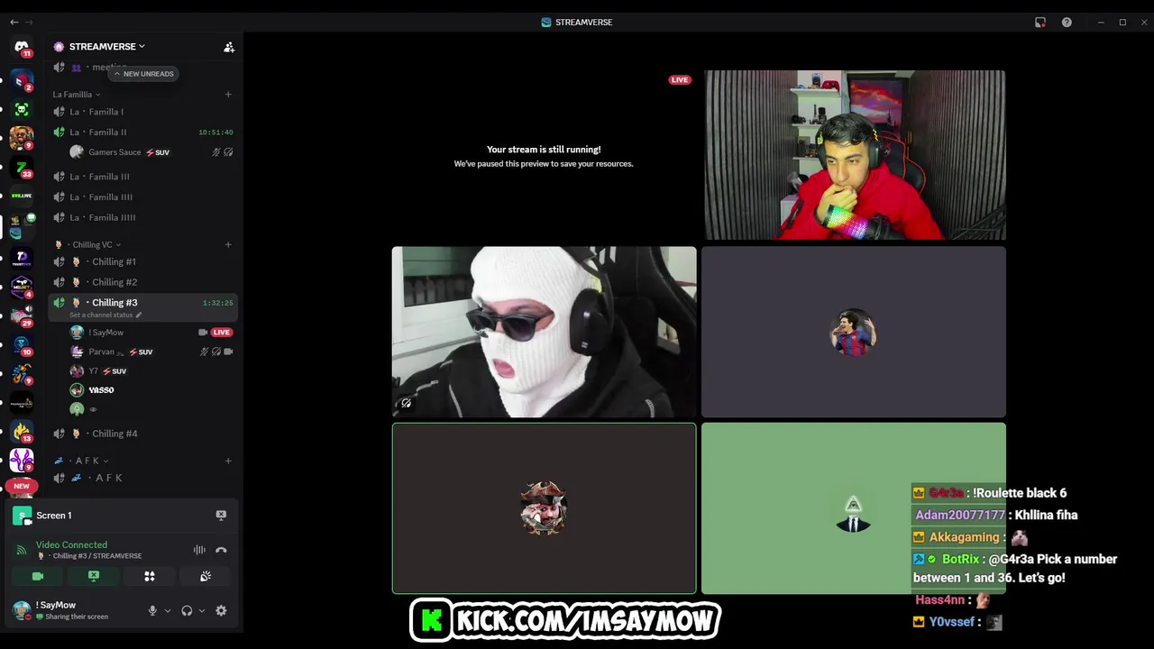Deafen with the headphones icon
The width and height of the screenshot is (1154, 649).
(187, 610)
